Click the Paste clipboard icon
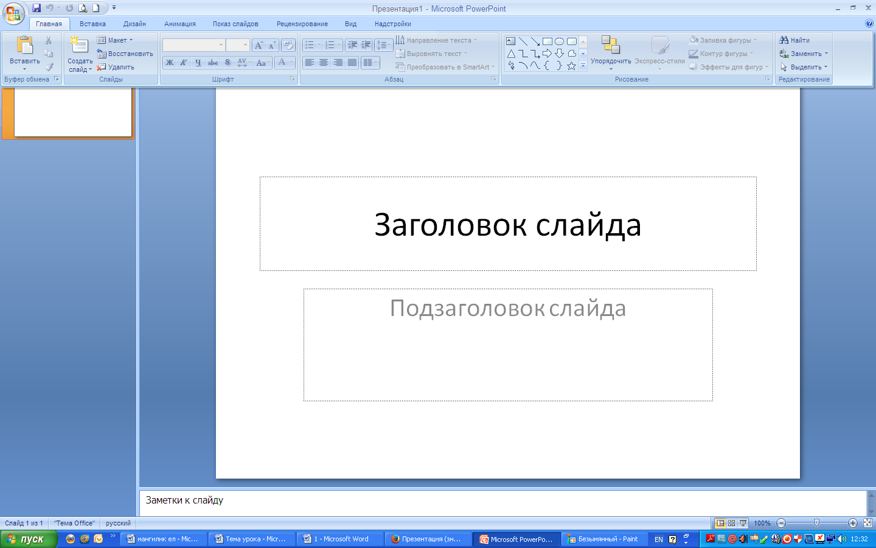Viewport: 876px width, 548px height. click(x=25, y=46)
